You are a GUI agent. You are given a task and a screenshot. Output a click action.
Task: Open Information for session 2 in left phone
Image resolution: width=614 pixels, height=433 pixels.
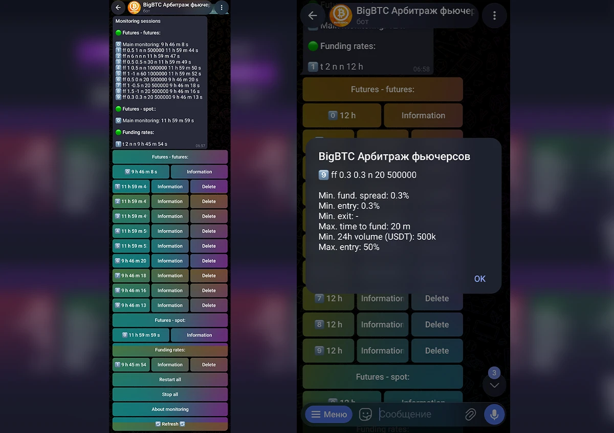(x=170, y=201)
